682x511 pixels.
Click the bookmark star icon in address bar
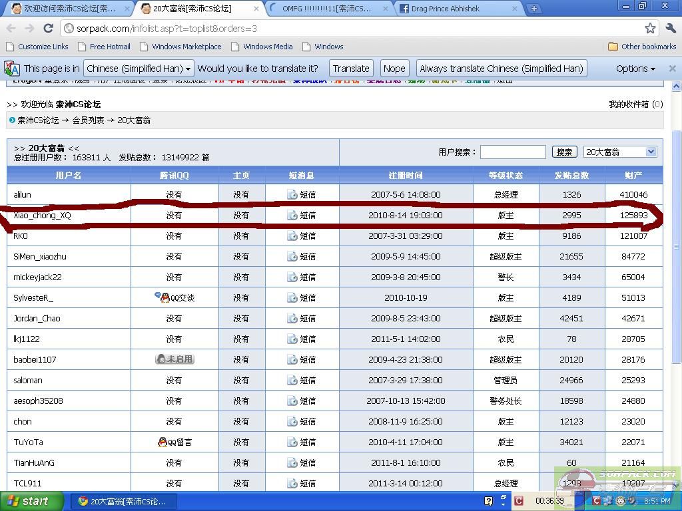click(x=650, y=28)
